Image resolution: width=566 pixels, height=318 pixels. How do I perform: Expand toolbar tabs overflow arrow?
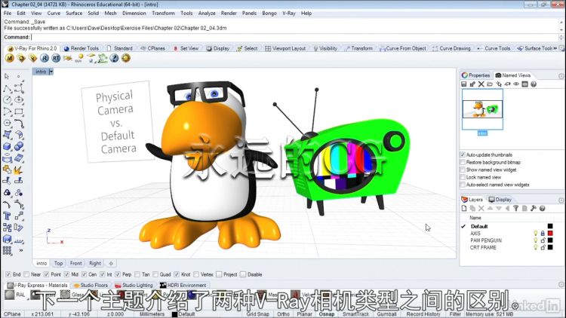click(x=555, y=48)
